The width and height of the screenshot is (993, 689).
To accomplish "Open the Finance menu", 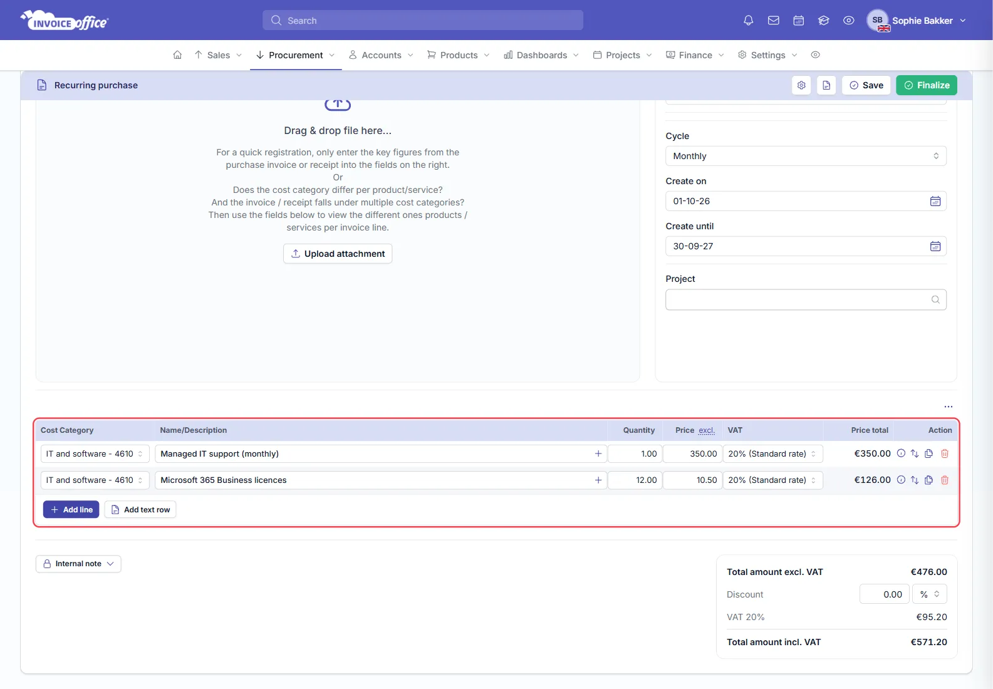I will tap(695, 55).
